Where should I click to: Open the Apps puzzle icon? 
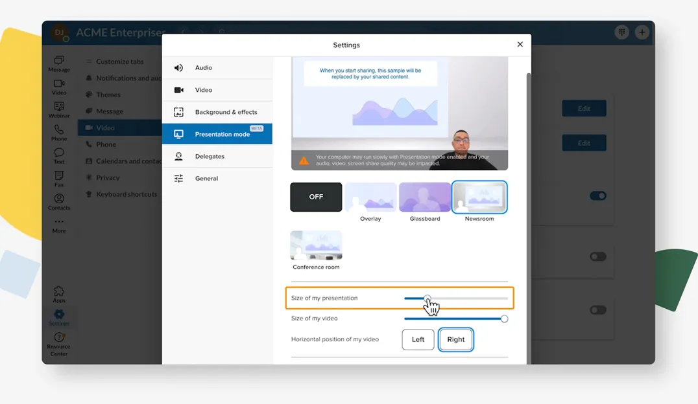[x=59, y=294]
